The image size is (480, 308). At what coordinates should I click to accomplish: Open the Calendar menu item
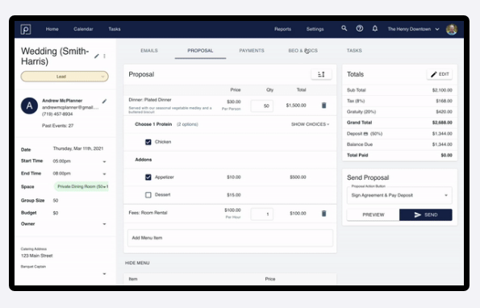pyautogui.click(x=83, y=29)
